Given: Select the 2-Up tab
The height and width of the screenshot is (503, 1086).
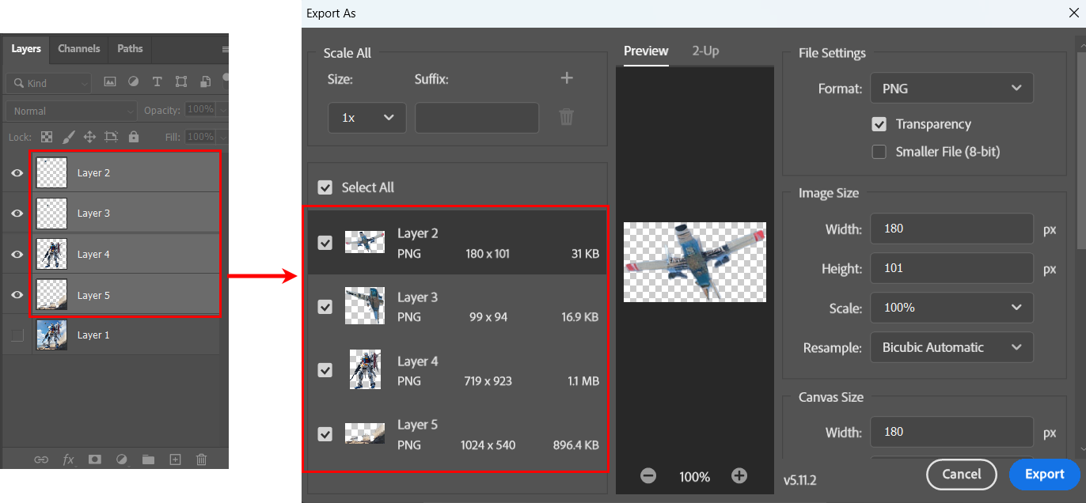Looking at the screenshot, I should click(x=705, y=51).
